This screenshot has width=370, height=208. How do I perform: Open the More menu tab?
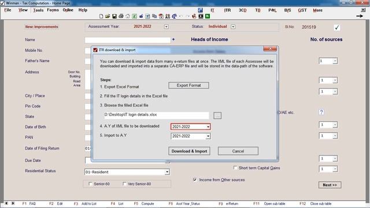click(317, 10)
